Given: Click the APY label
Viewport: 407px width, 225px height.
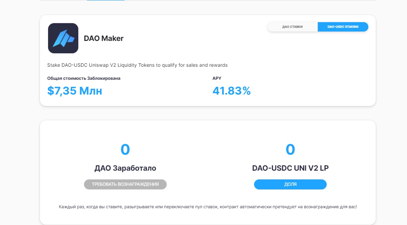Looking at the screenshot, I should pyautogui.click(x=217, y=78).
